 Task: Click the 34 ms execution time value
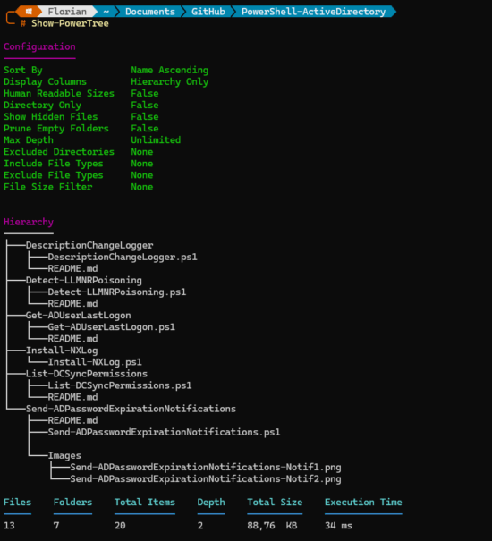tap(338, 526)
